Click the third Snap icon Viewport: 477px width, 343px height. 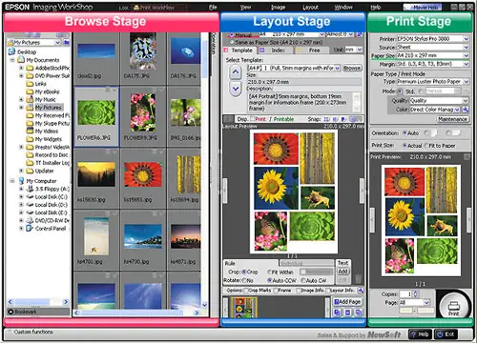(343, 119)
